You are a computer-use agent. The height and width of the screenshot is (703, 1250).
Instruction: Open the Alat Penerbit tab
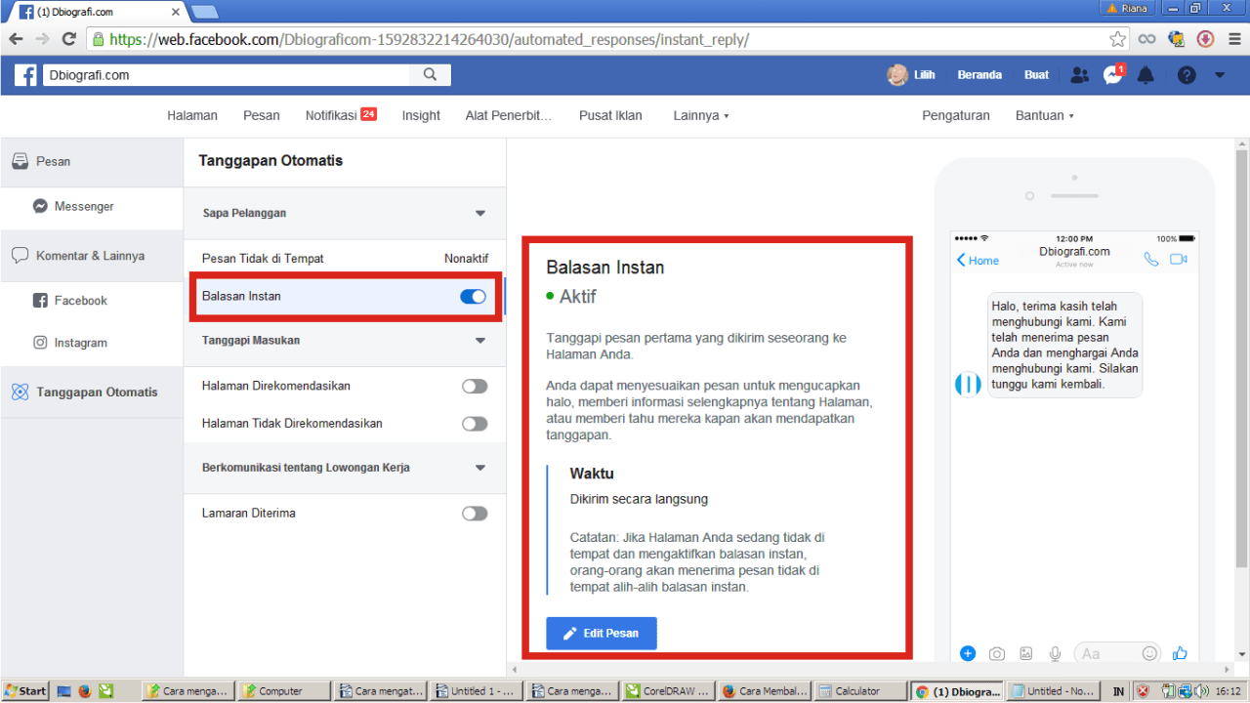pyautogui.click(x=509, y=115)
